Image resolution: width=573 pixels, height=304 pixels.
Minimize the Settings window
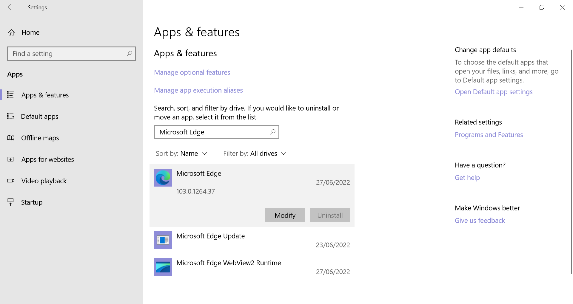521,7
